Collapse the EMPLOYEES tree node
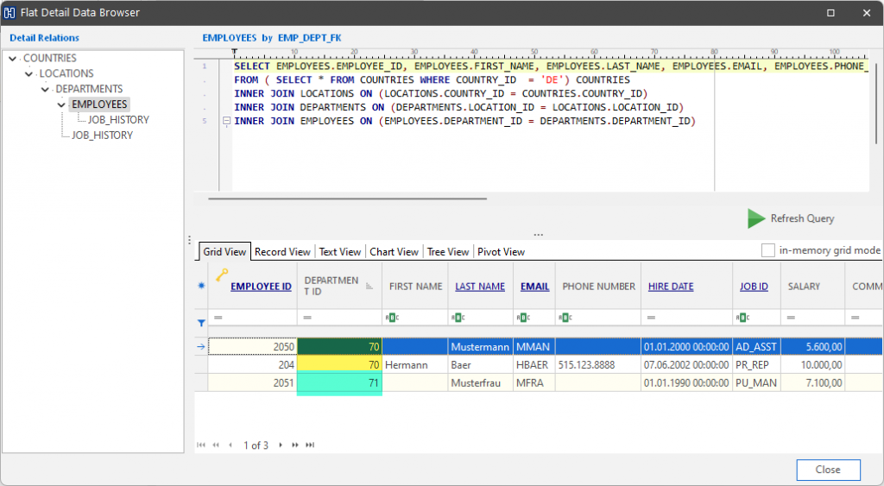 [61, 104]
